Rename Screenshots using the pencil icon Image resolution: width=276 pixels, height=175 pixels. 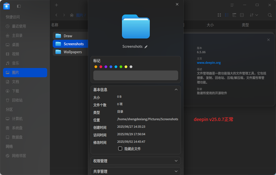146,47
